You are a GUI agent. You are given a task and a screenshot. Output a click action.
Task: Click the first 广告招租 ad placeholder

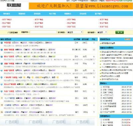click(12, 122)
